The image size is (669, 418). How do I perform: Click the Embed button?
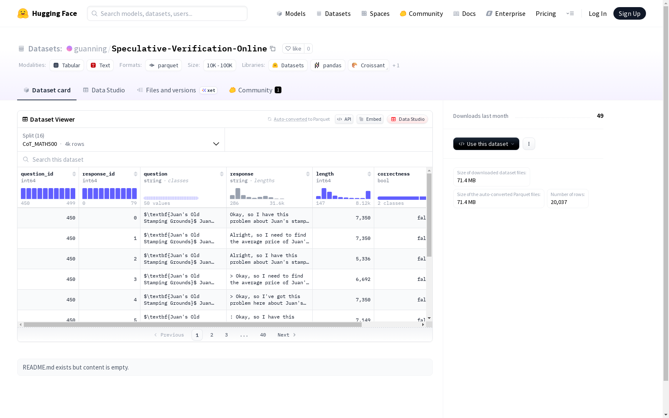pyautogui.click(x=370, y=119)
